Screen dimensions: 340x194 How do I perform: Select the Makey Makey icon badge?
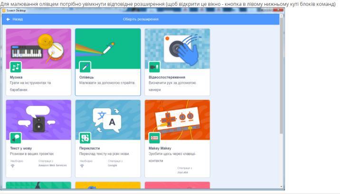154,138
